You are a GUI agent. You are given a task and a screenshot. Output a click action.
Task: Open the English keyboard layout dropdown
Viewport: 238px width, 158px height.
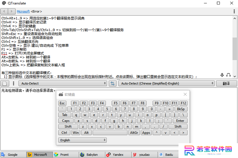click(83, 140)
